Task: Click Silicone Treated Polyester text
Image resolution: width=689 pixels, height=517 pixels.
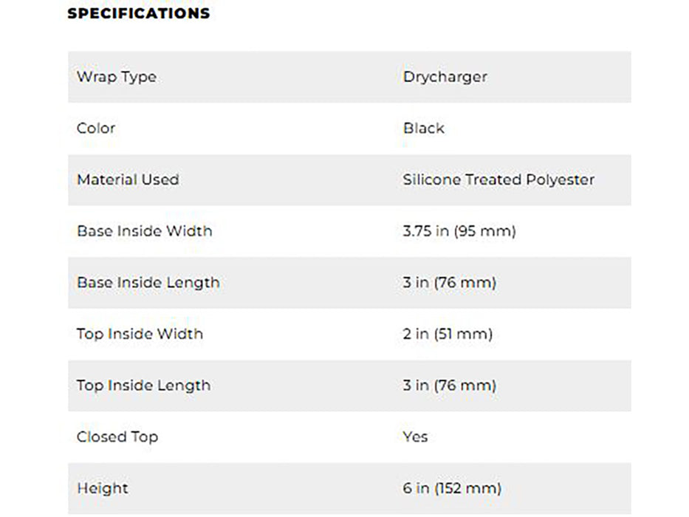Action: [498, 179]
